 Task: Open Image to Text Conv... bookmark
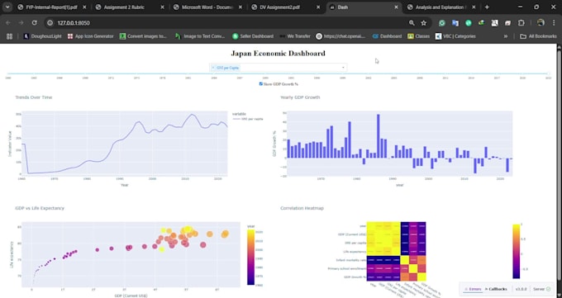coord(200,36)
